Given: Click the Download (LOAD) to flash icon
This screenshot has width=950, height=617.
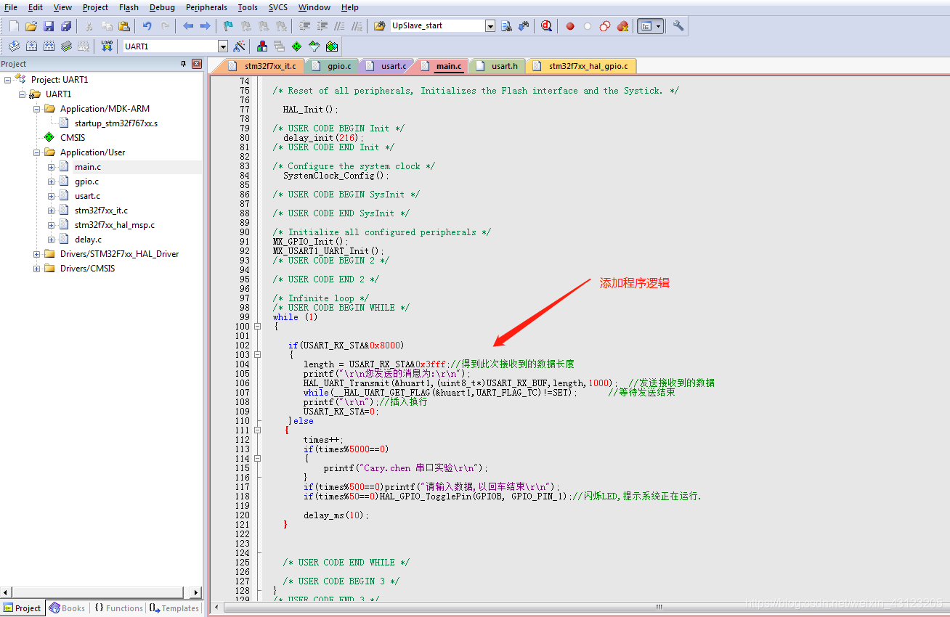Looking at the screenshot, I should 107,46.
